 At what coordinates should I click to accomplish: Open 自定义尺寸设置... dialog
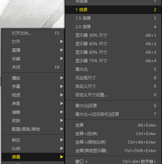coord(113,95)
